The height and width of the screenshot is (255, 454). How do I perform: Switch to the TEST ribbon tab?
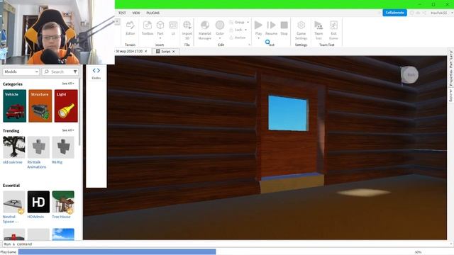pyautogui.click(x=122, y=13)
